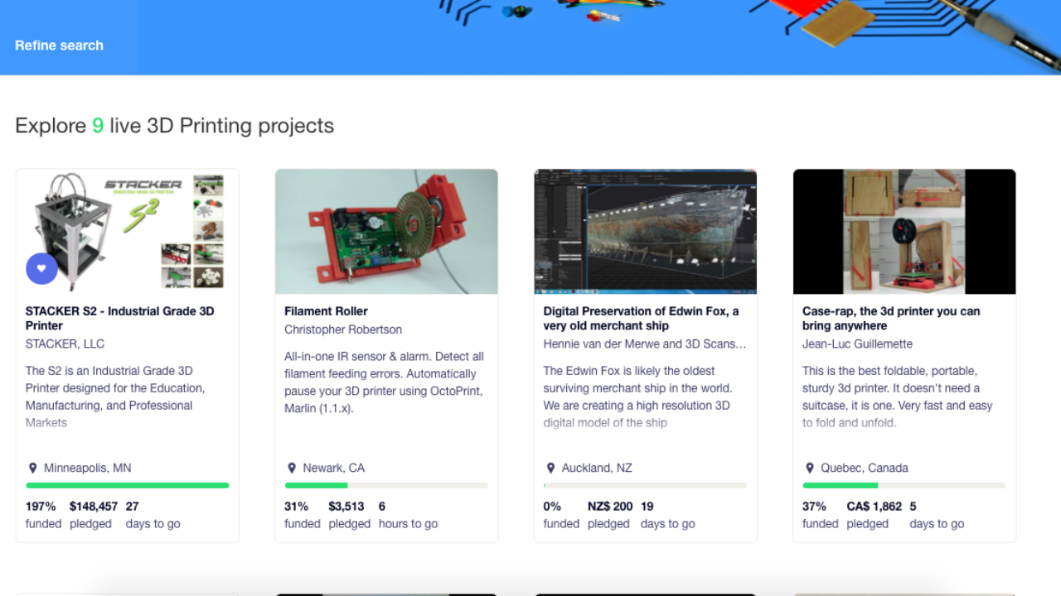Click the location pin beside Quebec, Canada
Viewport: 1061px width, 596px height.
coord(810,468)
